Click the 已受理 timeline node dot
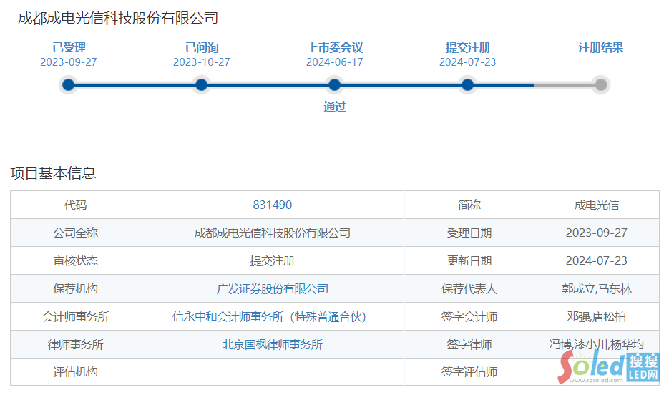Image resolution: width=669 pixels, height=395 pixels. click(x=69, y=85)
